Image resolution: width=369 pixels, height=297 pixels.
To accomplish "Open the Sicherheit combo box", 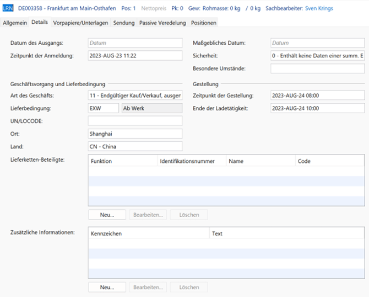I will coord(317,56).
